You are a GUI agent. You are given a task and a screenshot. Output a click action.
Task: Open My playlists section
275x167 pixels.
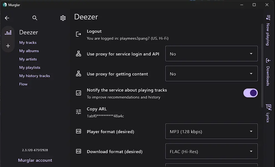[30, 67]
